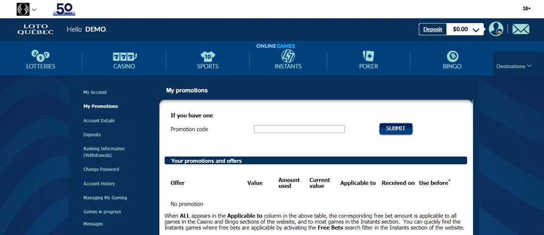Open Banking Information (Withdrawals) in sidebar

tap(104, 152)
